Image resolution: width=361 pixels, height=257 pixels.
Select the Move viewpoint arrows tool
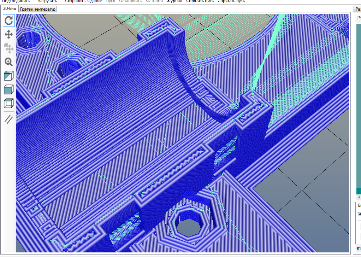[x=8, y=34]
